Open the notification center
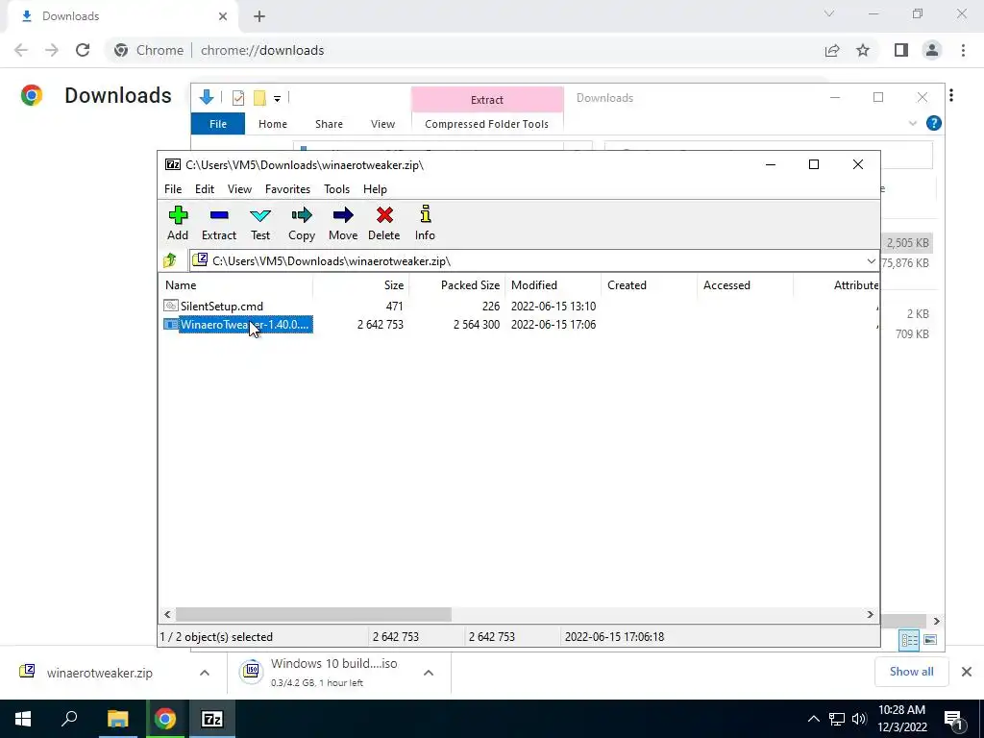Image resolution: width=984 pixels, height=738 pixels. tap(953, 719)
